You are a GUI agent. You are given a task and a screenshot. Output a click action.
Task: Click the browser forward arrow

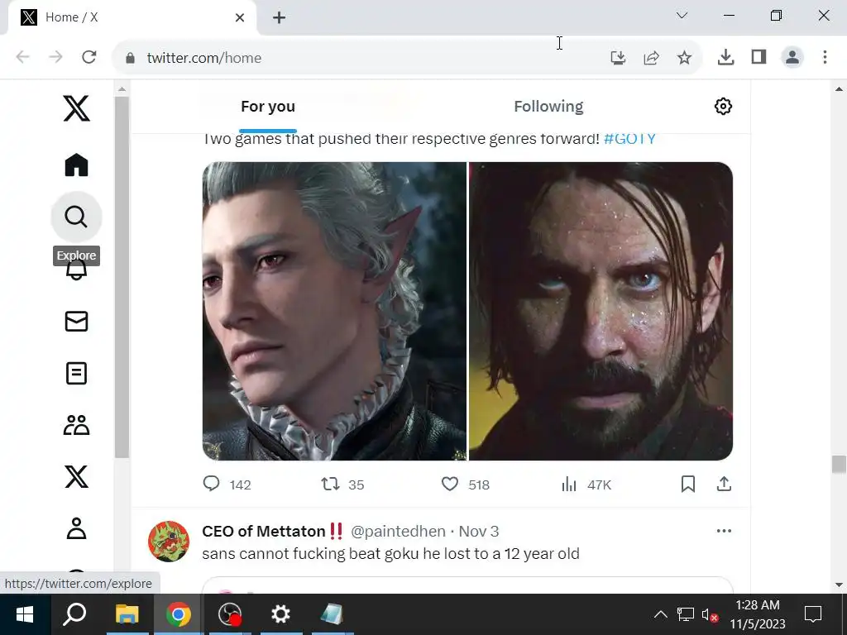pos(55,57)
